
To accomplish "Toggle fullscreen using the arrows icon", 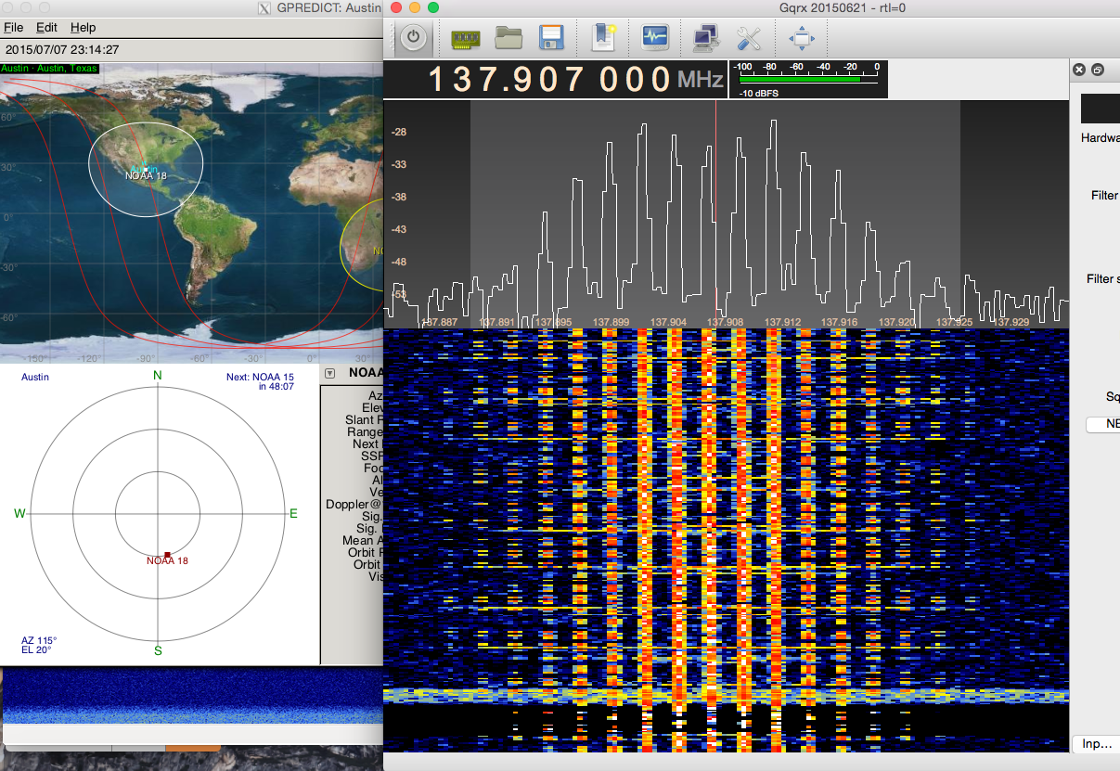I will (801, 37).
